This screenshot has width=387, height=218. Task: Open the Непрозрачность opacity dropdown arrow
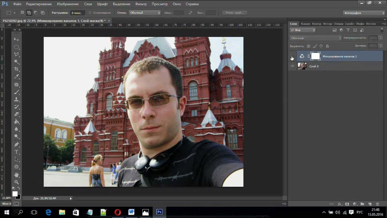click(x=380, y=38)
